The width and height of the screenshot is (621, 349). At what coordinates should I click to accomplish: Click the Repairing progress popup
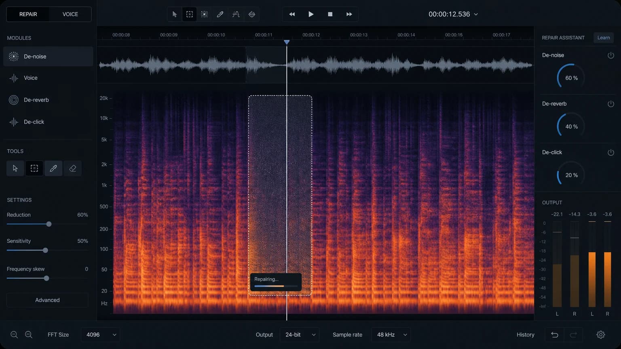(x=276, y=282)
